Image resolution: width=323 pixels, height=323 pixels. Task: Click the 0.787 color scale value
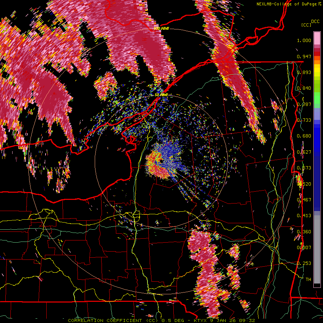[x=304, y=104]
